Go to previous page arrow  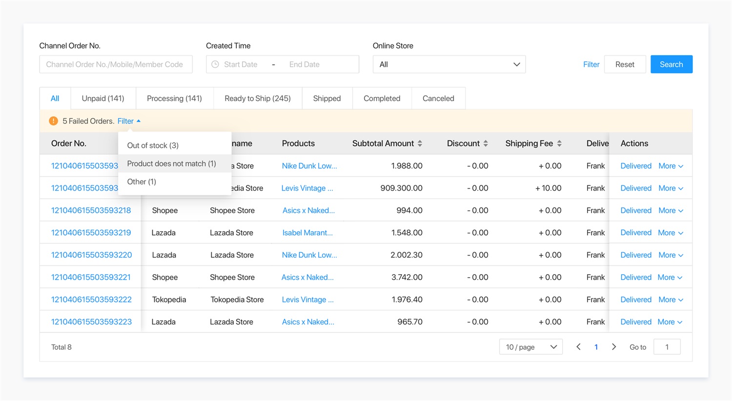point(578,347)
